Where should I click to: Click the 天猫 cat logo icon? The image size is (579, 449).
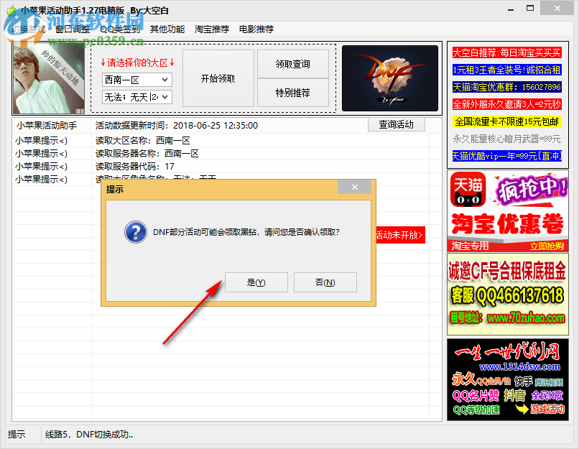[x=468, y=190]
